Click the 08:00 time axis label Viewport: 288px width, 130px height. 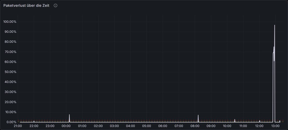[x=195, y=126]
